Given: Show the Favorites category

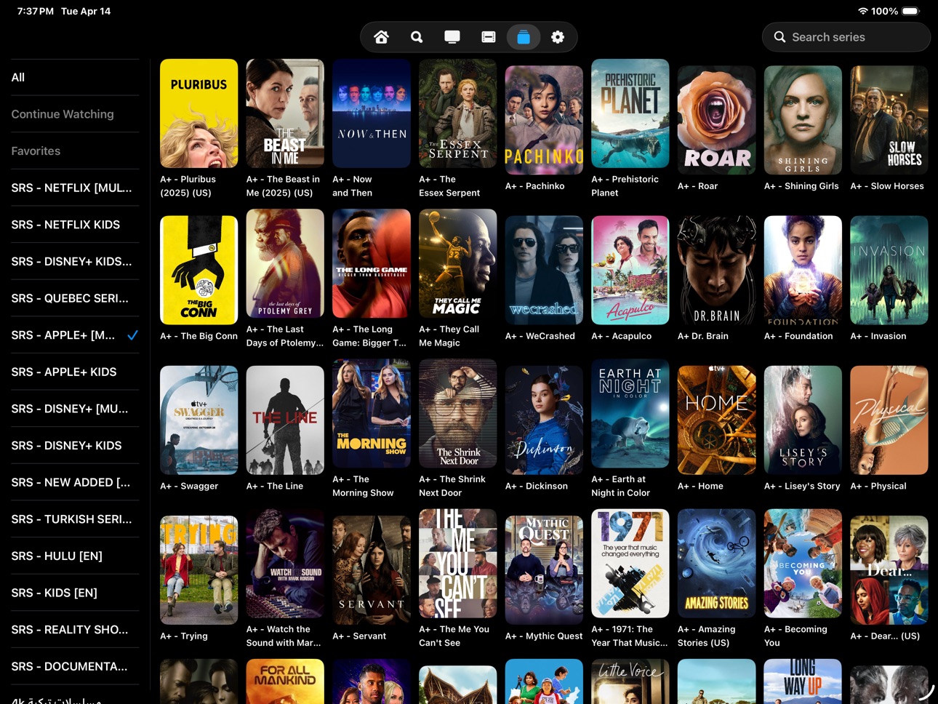Looking at the screenshot, I should point(75,151).
